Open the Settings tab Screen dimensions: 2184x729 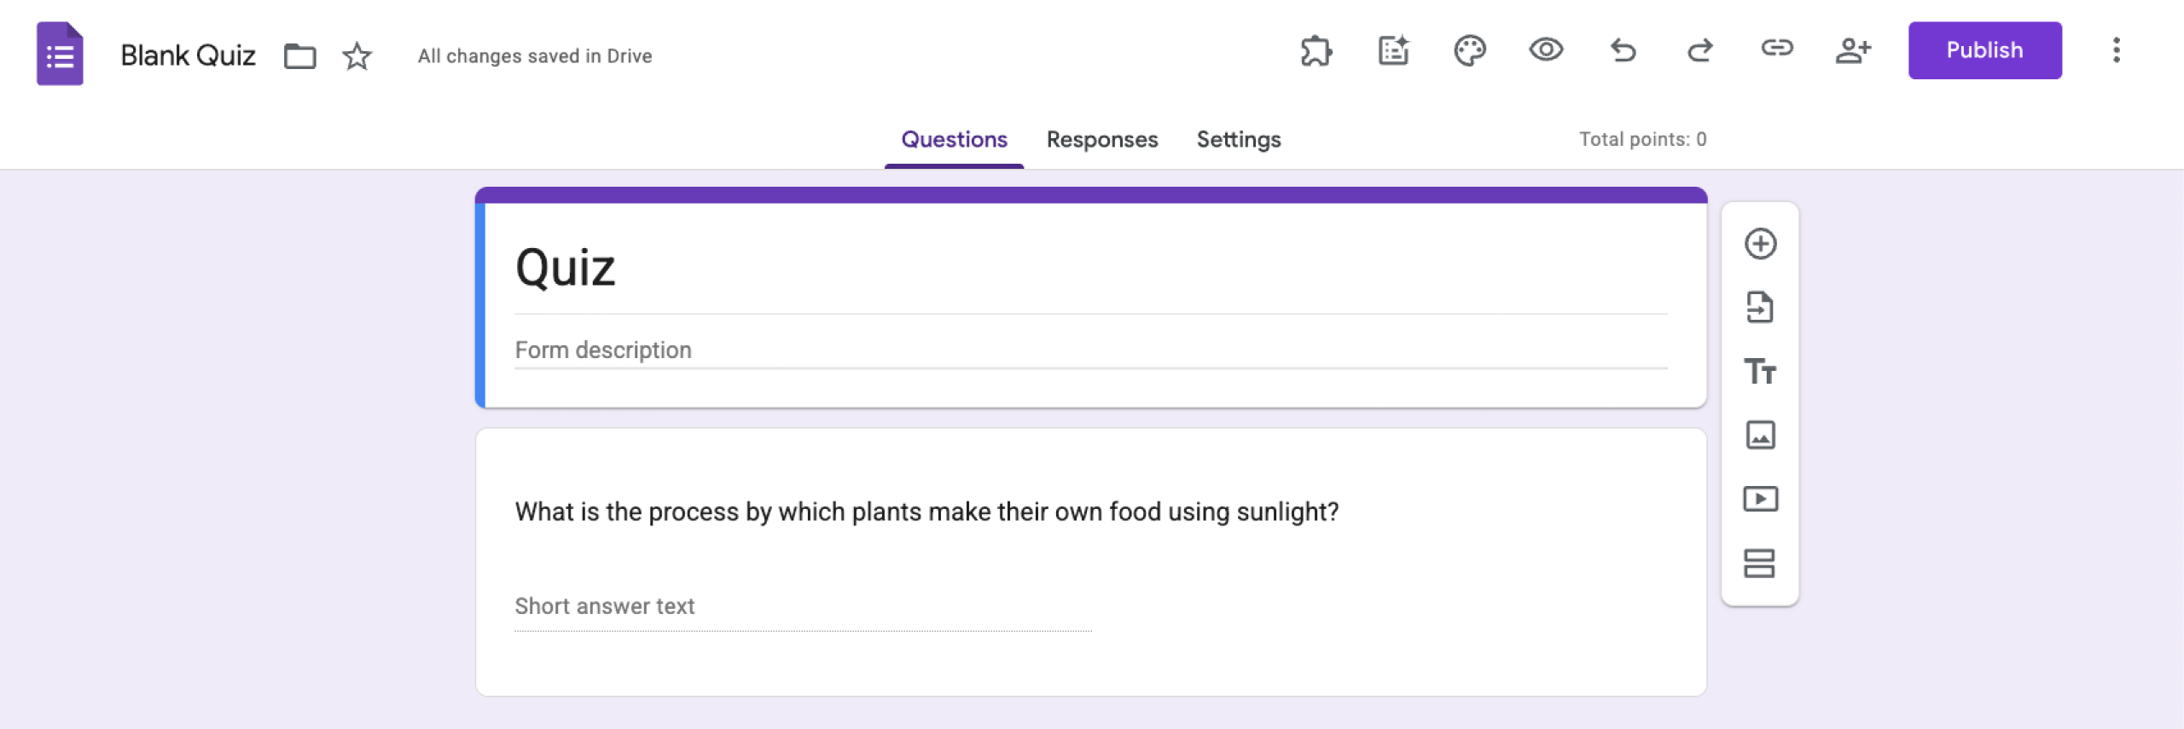coord(1238,139)
